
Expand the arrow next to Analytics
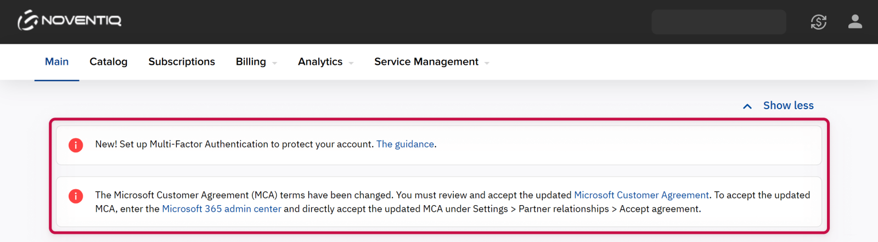coord(351,63)
